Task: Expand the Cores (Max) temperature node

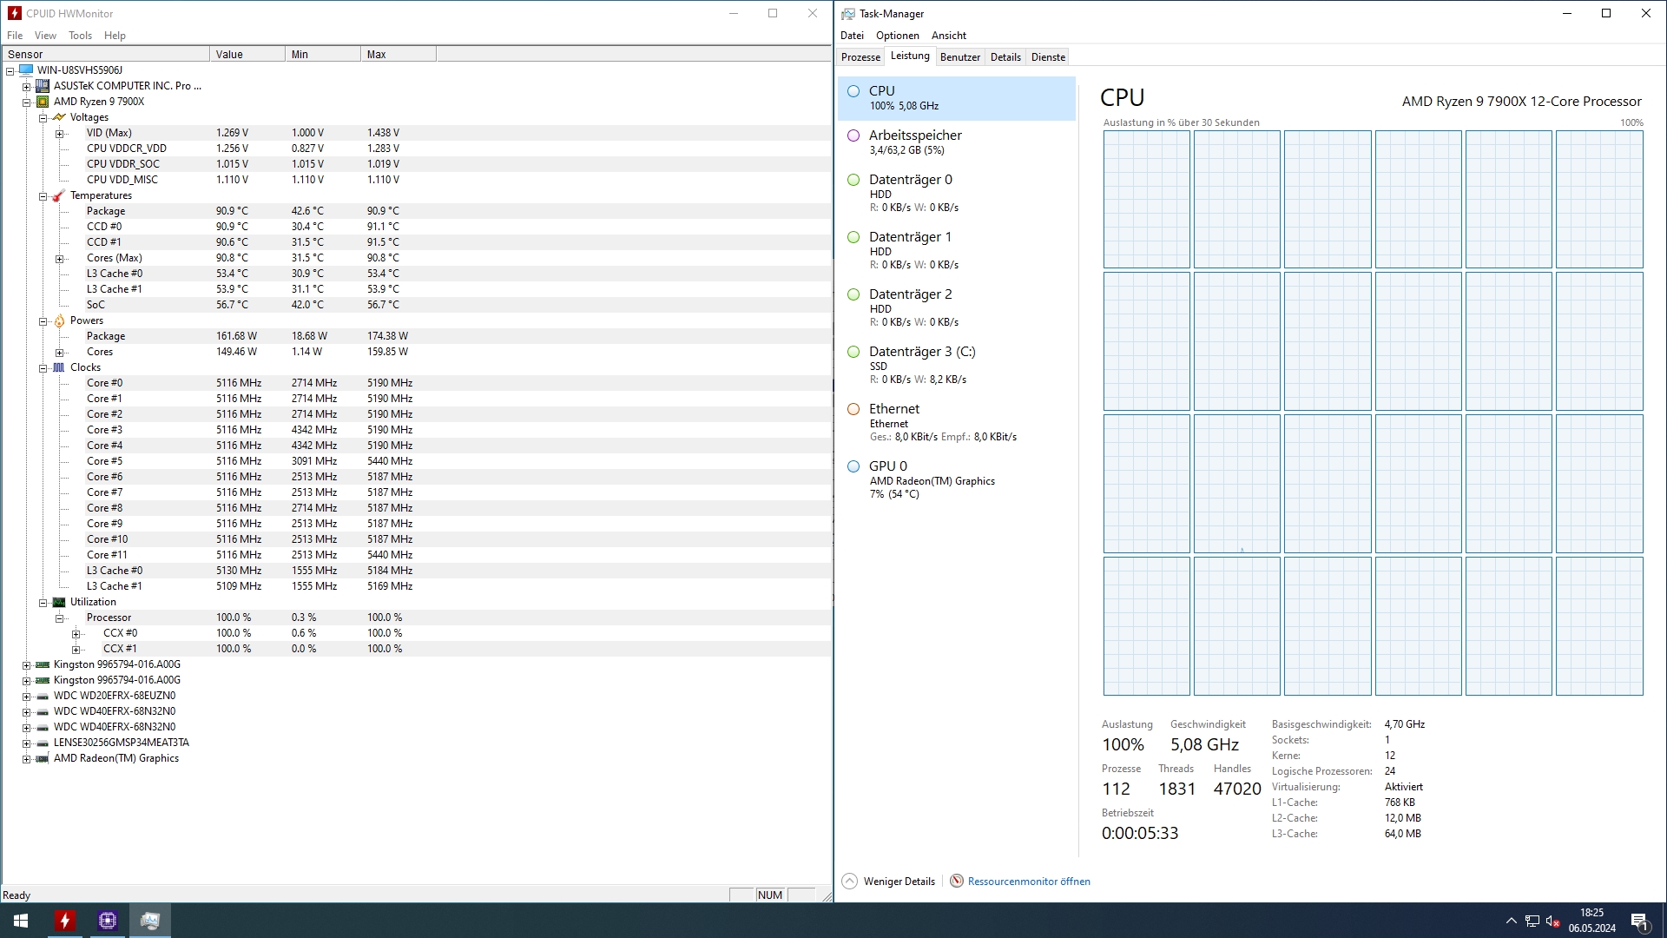Action: [59, 259]
